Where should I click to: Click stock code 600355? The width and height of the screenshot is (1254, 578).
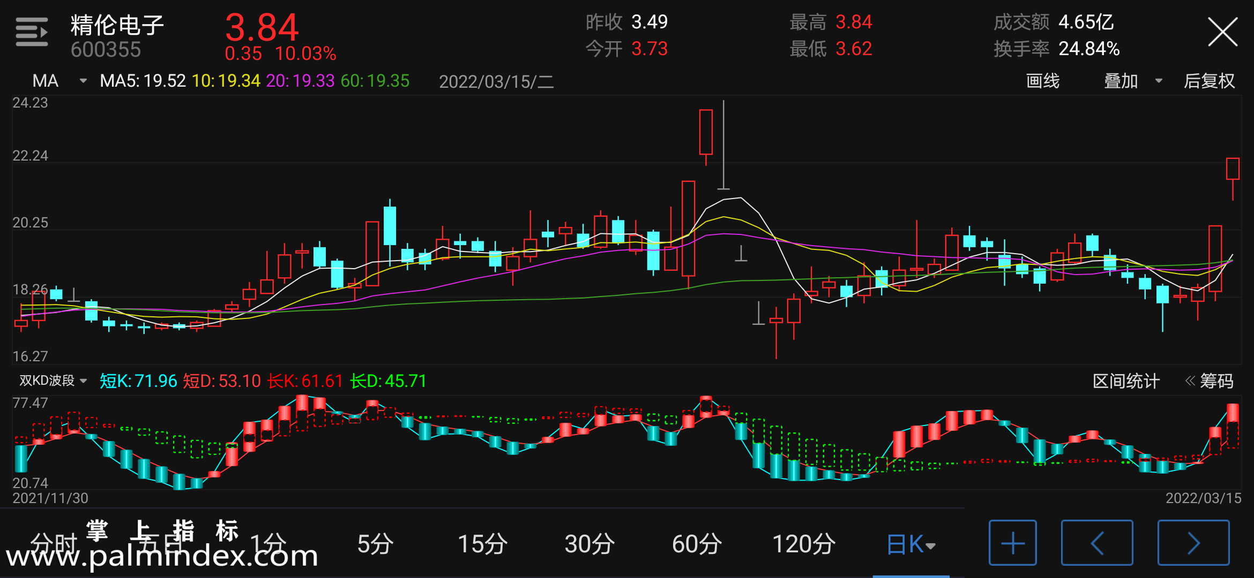coord(106,50)
